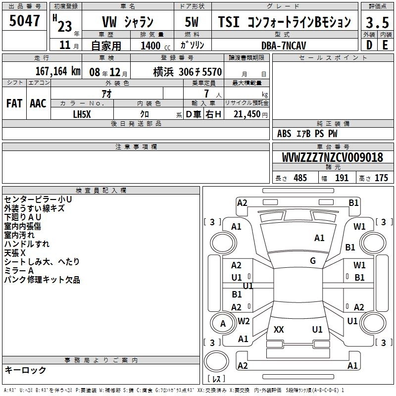The height and width of the screenshot is (396, 396).
Task: Select the import type D車
Action: (x=194, y=114)
